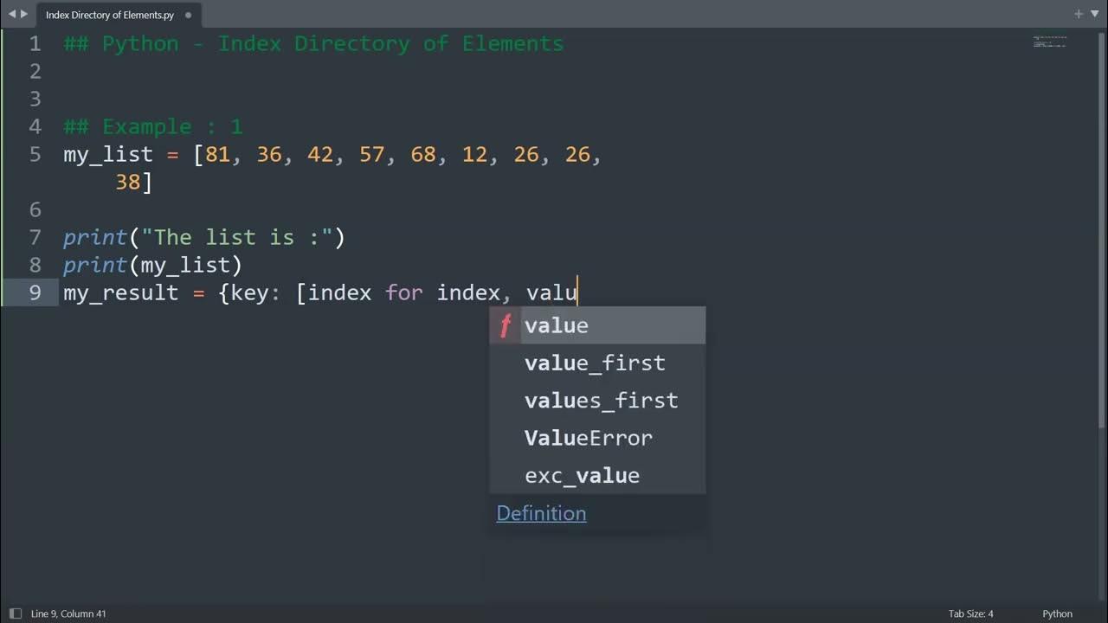Viewport: 1108px width, 623px height.
Task: Open the Tab Size: 4 selector
Action: [970, 613]
